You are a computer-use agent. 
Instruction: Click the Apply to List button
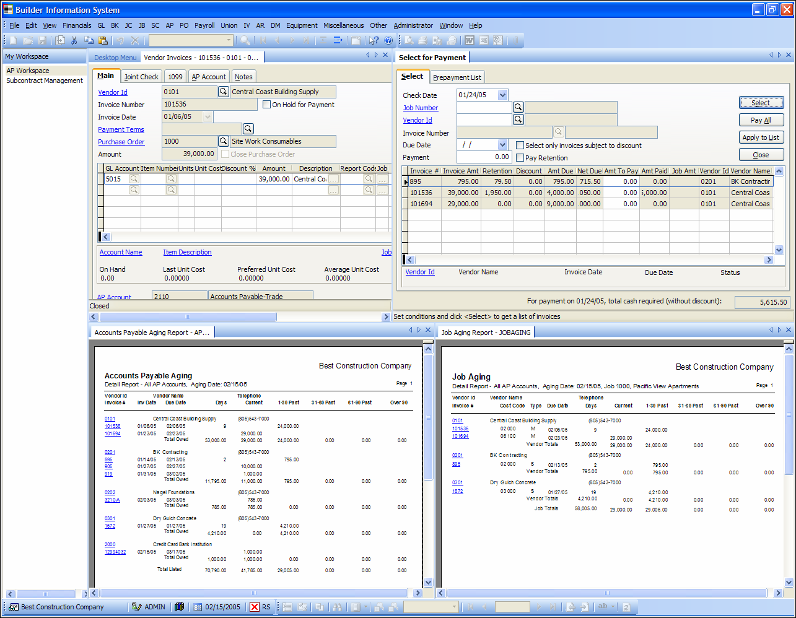coord(761,137)
